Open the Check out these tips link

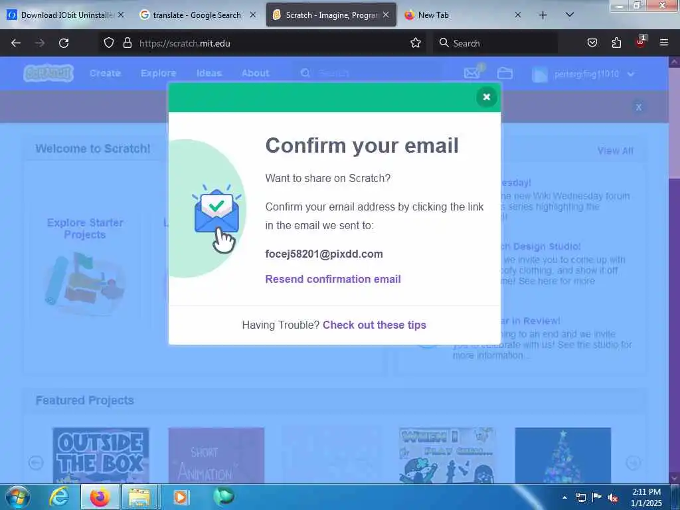click(x=375, y=325)
